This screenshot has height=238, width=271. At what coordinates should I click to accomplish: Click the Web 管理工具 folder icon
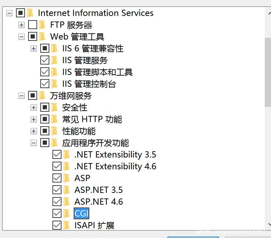[42, 37]
